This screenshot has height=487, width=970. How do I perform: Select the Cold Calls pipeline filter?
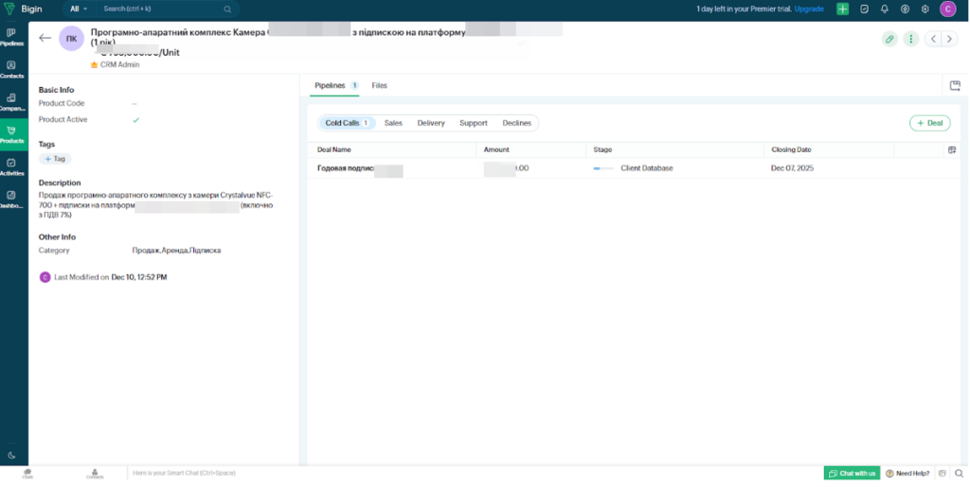pyautogui.click(x=346, y=123)
